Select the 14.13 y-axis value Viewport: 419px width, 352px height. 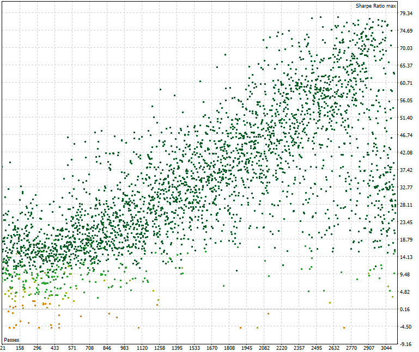pos(406,257)
